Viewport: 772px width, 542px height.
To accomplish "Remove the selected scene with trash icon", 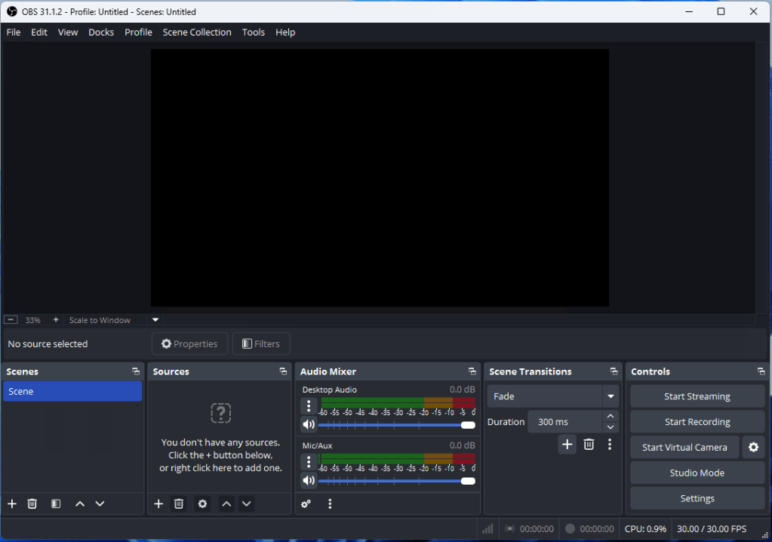I will 32,504.
